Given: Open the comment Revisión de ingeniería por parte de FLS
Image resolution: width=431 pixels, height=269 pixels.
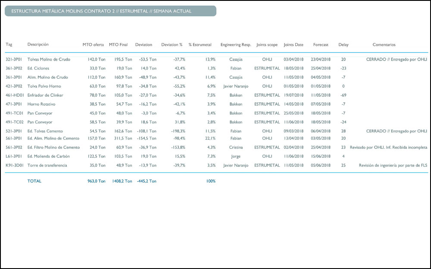Looking at the screenshot, I should tap(393, 165).
